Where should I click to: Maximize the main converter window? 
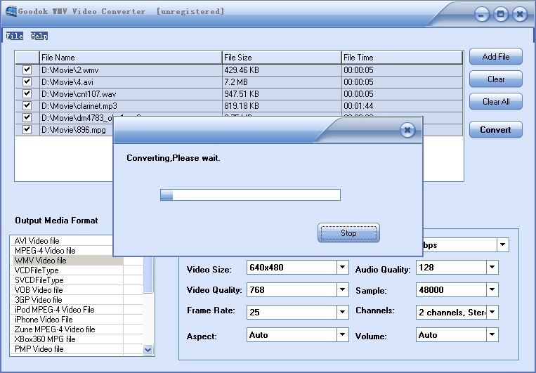[x=501, y=14]
